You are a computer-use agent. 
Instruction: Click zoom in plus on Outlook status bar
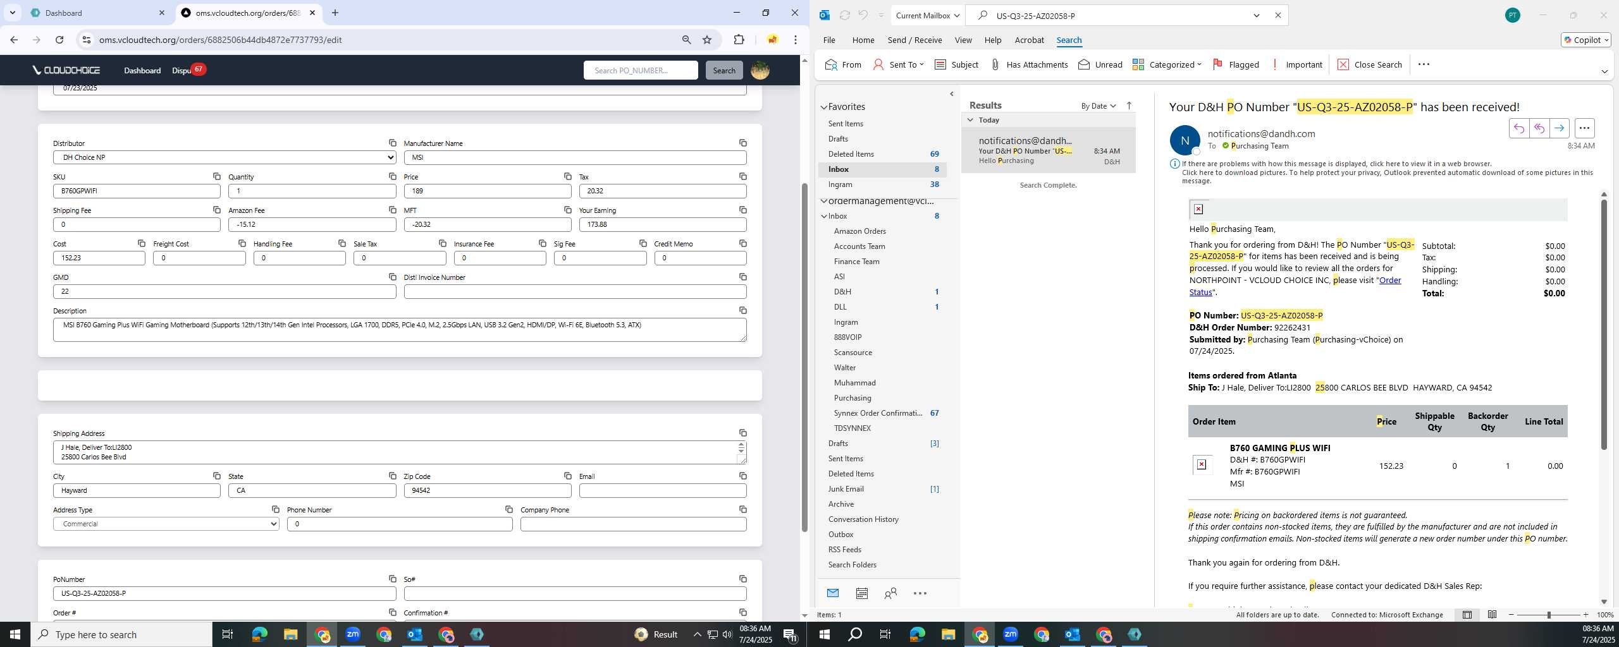pos(1585,615)
